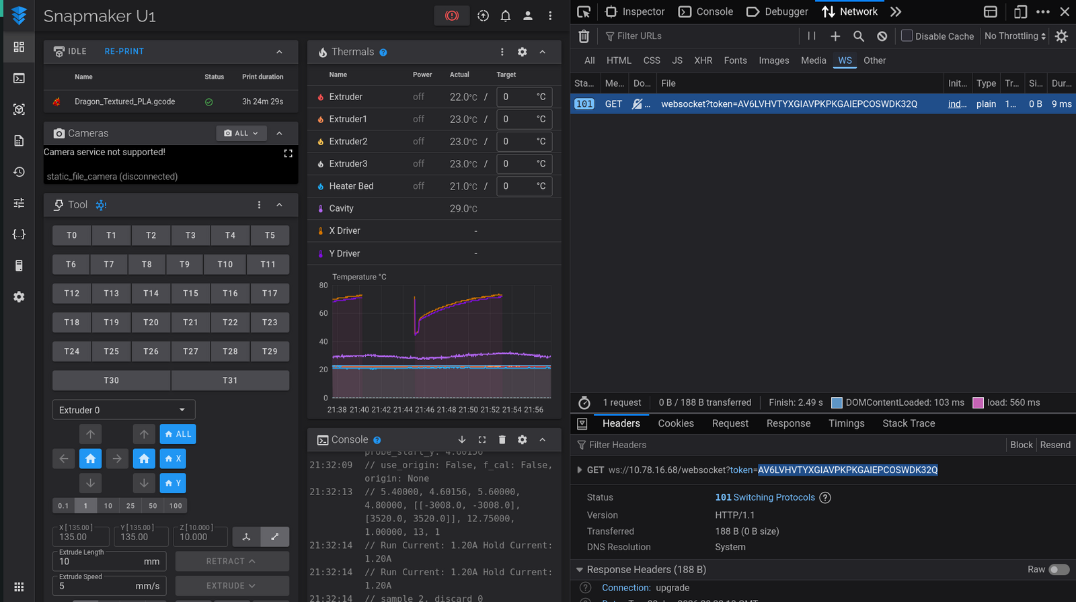Screen dimensions: 1076x602
Task: Toggle the Disable Cache checkbox
Action: coord(907,36)
